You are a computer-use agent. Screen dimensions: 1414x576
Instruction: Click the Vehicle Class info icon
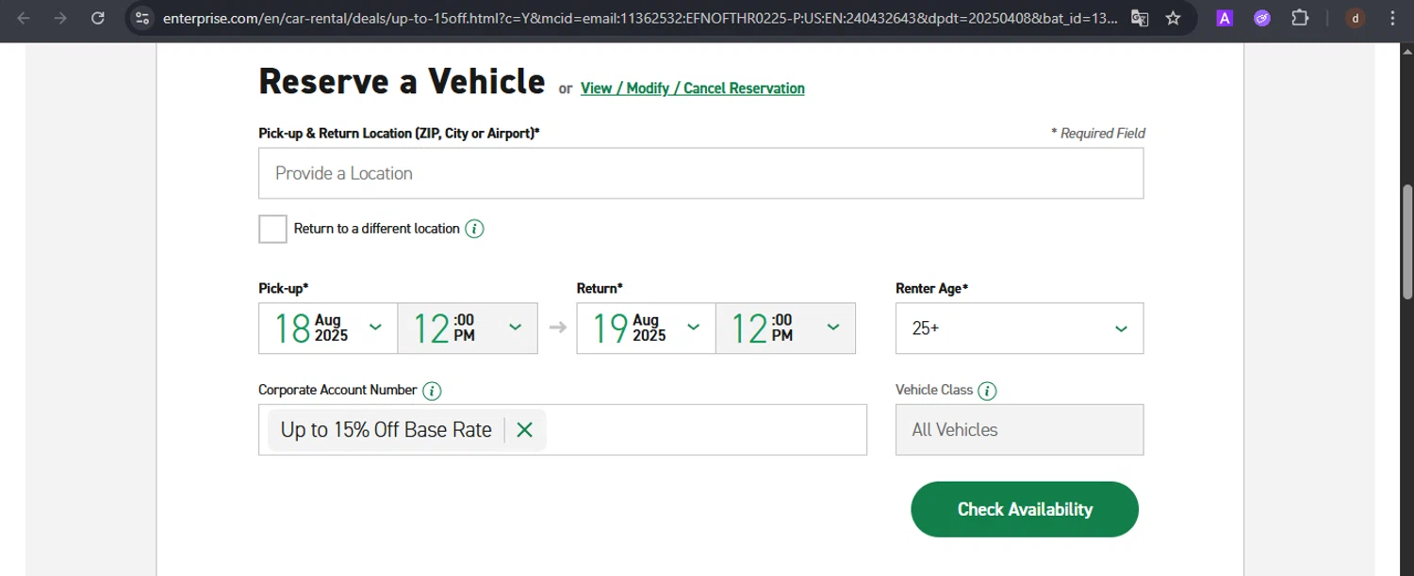click(x=987, y=391)
